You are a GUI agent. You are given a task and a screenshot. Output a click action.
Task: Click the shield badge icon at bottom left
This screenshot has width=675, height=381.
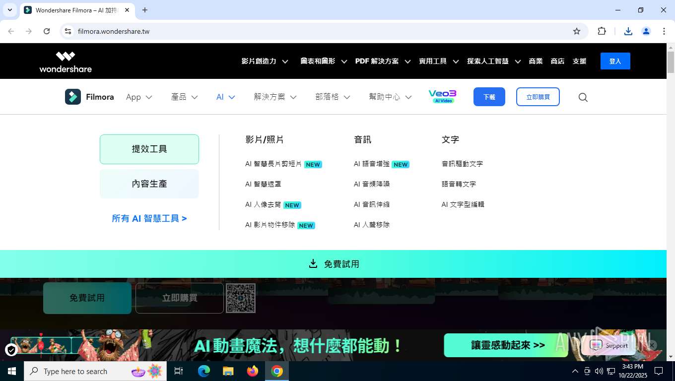[x=11, y=350]
